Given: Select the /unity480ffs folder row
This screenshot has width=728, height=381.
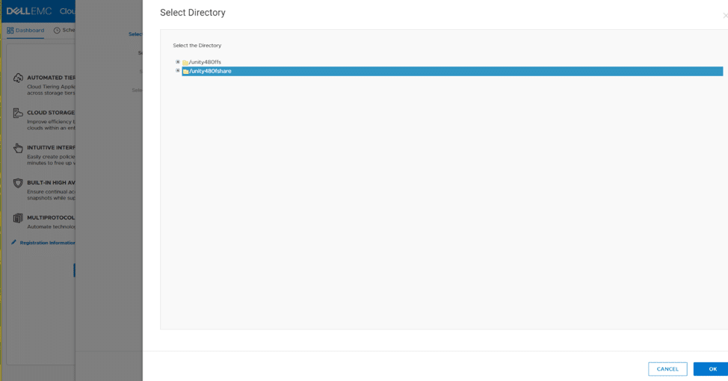Looking at the screenshot, I should (202, 62).
